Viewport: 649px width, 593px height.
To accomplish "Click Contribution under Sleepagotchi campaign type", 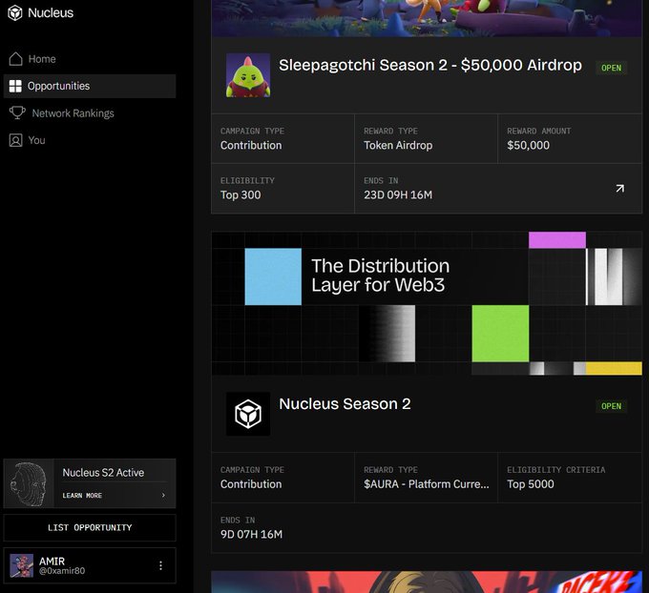I will pyautogui.click(x=251, y=145).
